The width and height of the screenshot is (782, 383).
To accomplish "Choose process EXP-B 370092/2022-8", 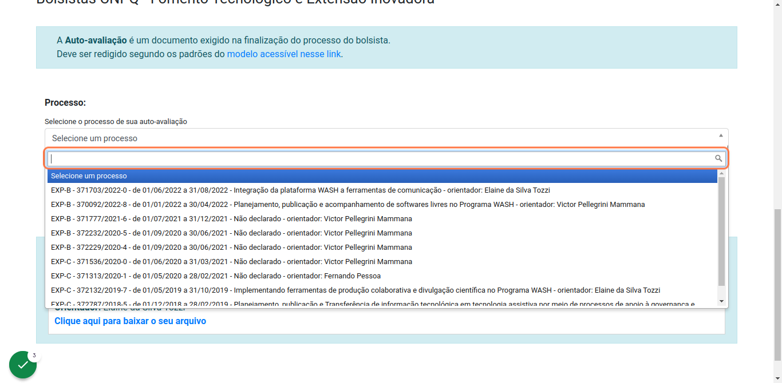I will pos(382,205).
